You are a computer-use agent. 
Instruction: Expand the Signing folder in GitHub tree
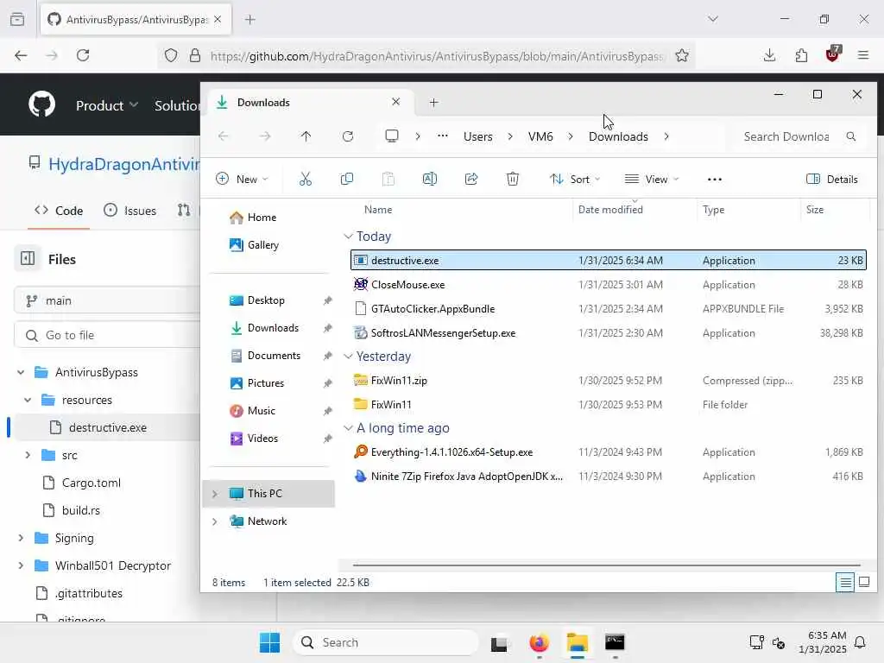point(21,538)
